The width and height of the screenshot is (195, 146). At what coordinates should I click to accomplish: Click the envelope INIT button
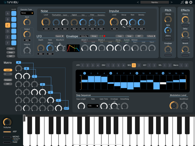[139, 36]
